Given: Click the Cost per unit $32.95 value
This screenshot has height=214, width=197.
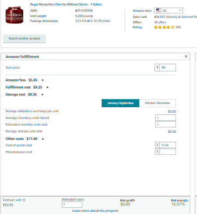Looking at the screenshot, I should click(8, 205).
